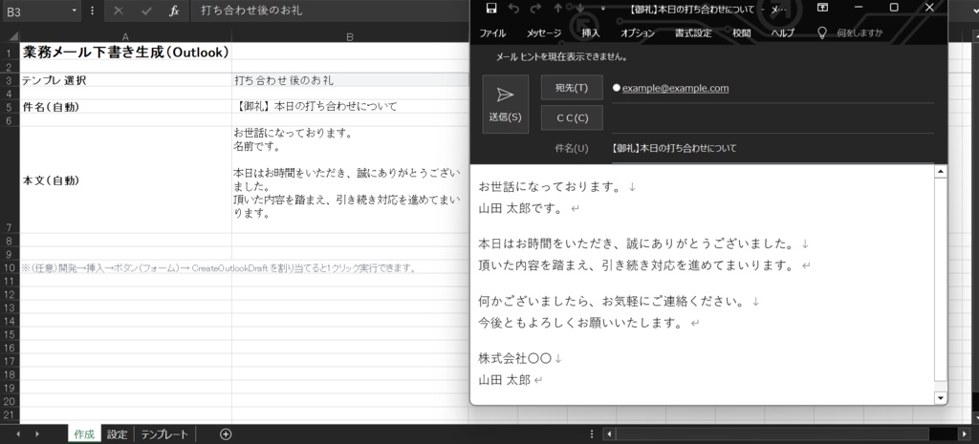Click the example@example.com recipient address
The width and height of the screenshot is (979, 444).
click(675, 88)
